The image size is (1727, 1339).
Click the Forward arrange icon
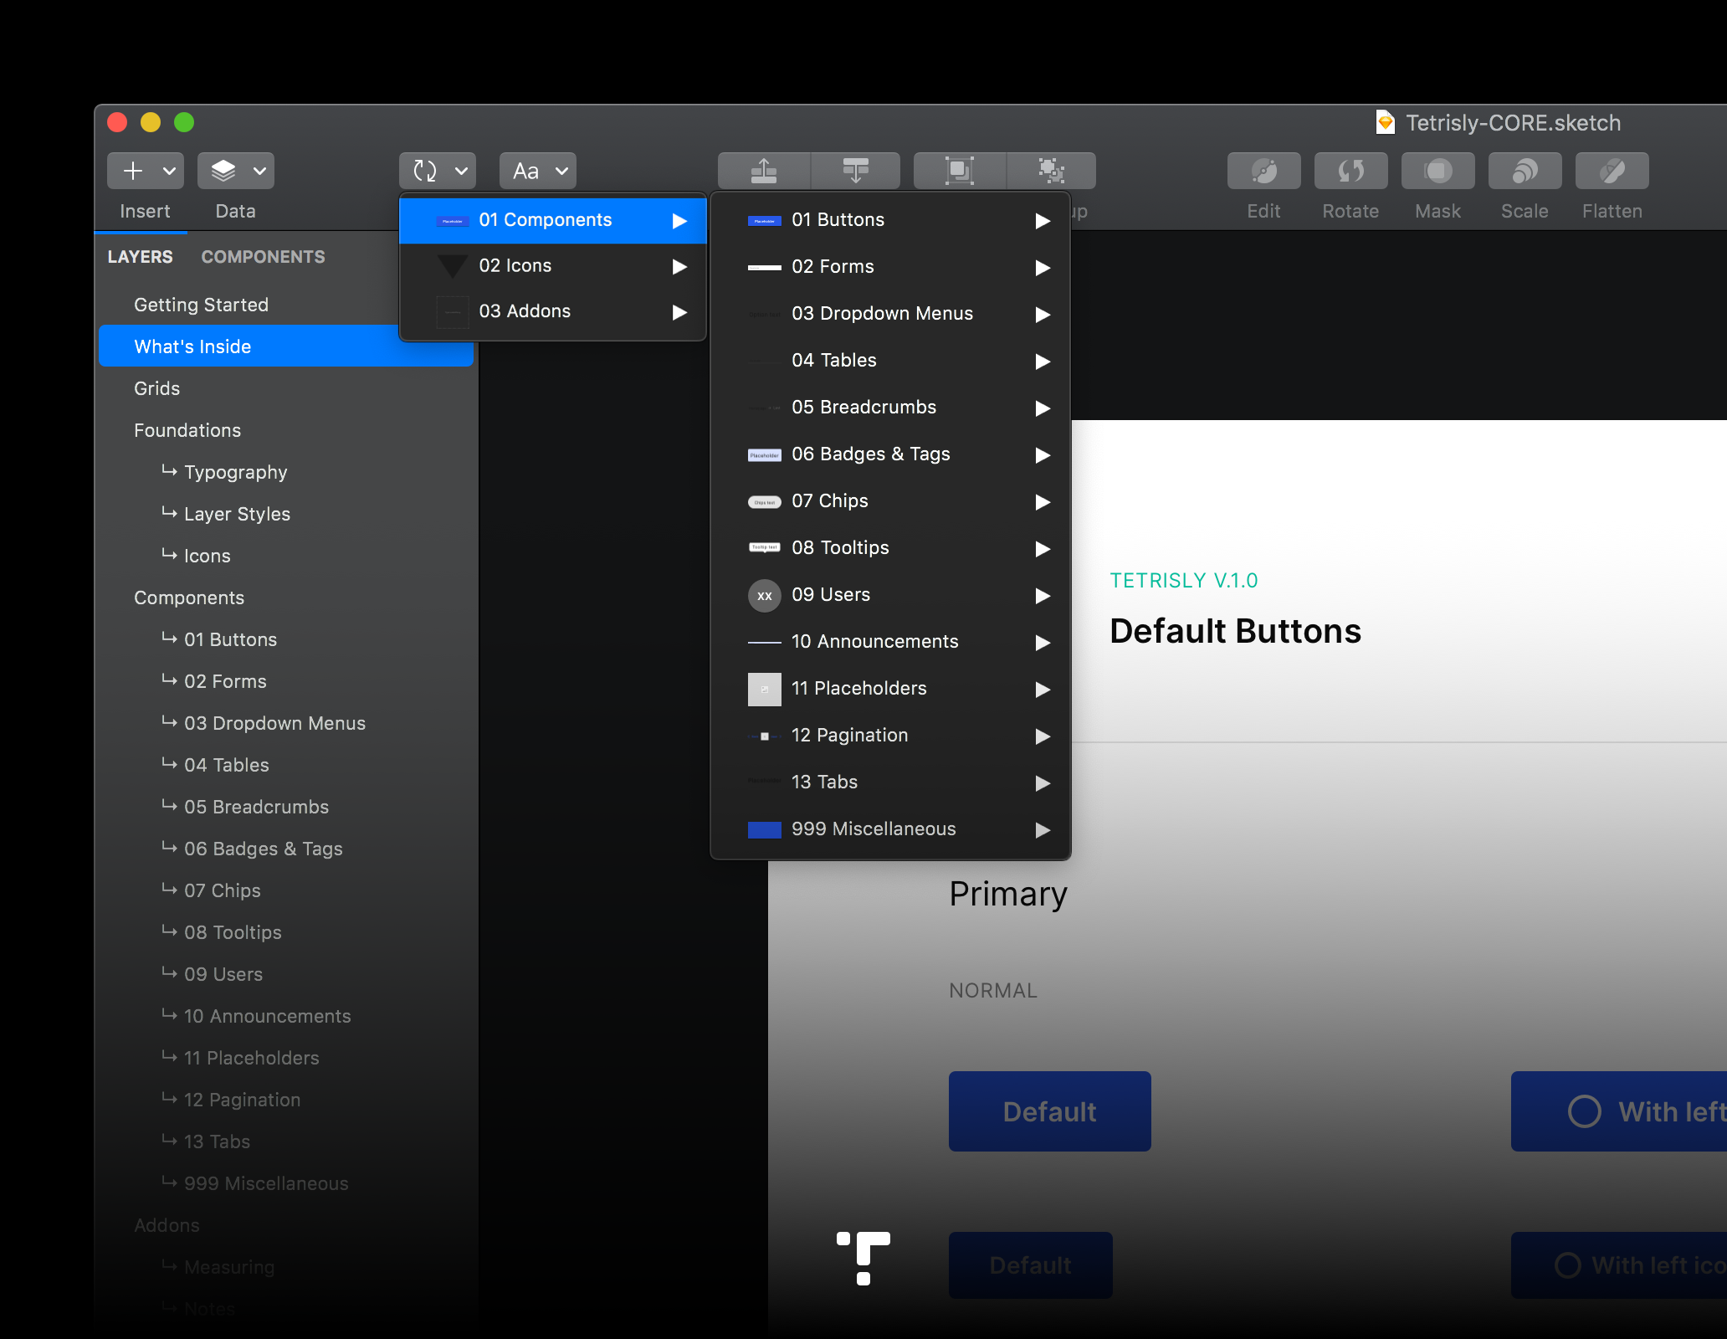763,171
